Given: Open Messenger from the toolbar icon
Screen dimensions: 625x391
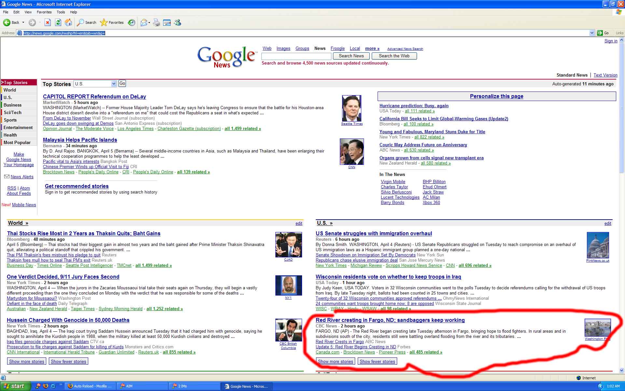Looking at the screenshot, I should [177, 22].
